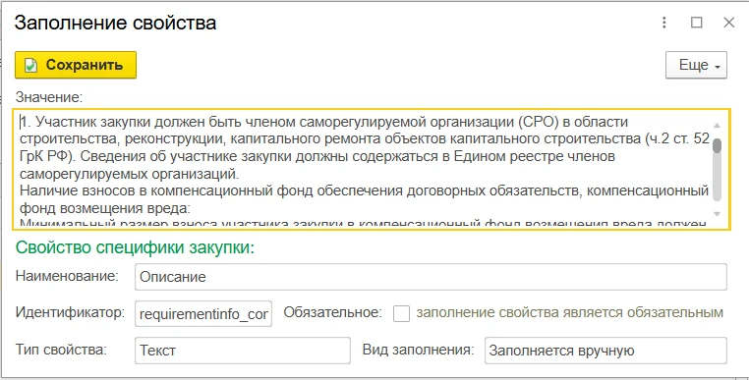The image size is (749, 380).
Task: Click the 'Свойство специфики закупки:' heading
Action: (x=136, y=247)
